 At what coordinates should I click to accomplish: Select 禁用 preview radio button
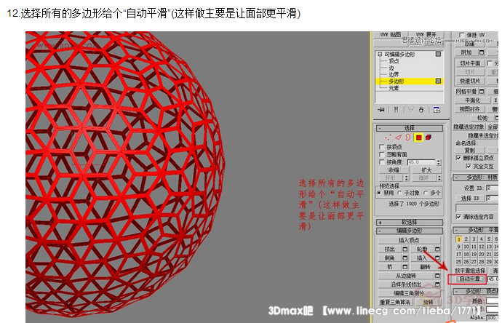click(x=379, y=193)
